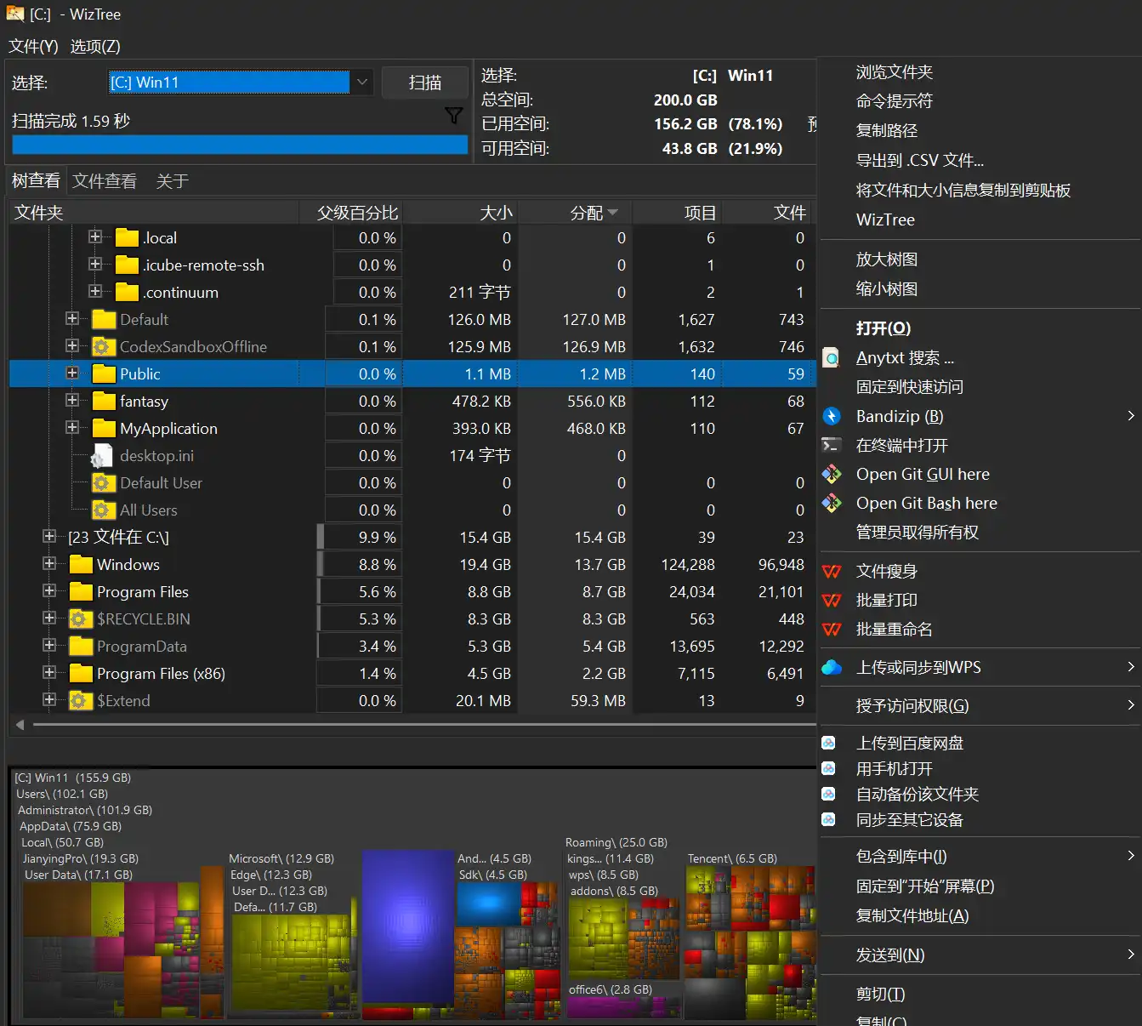Expand the MyApplication folder node

[x=72, y=427]
